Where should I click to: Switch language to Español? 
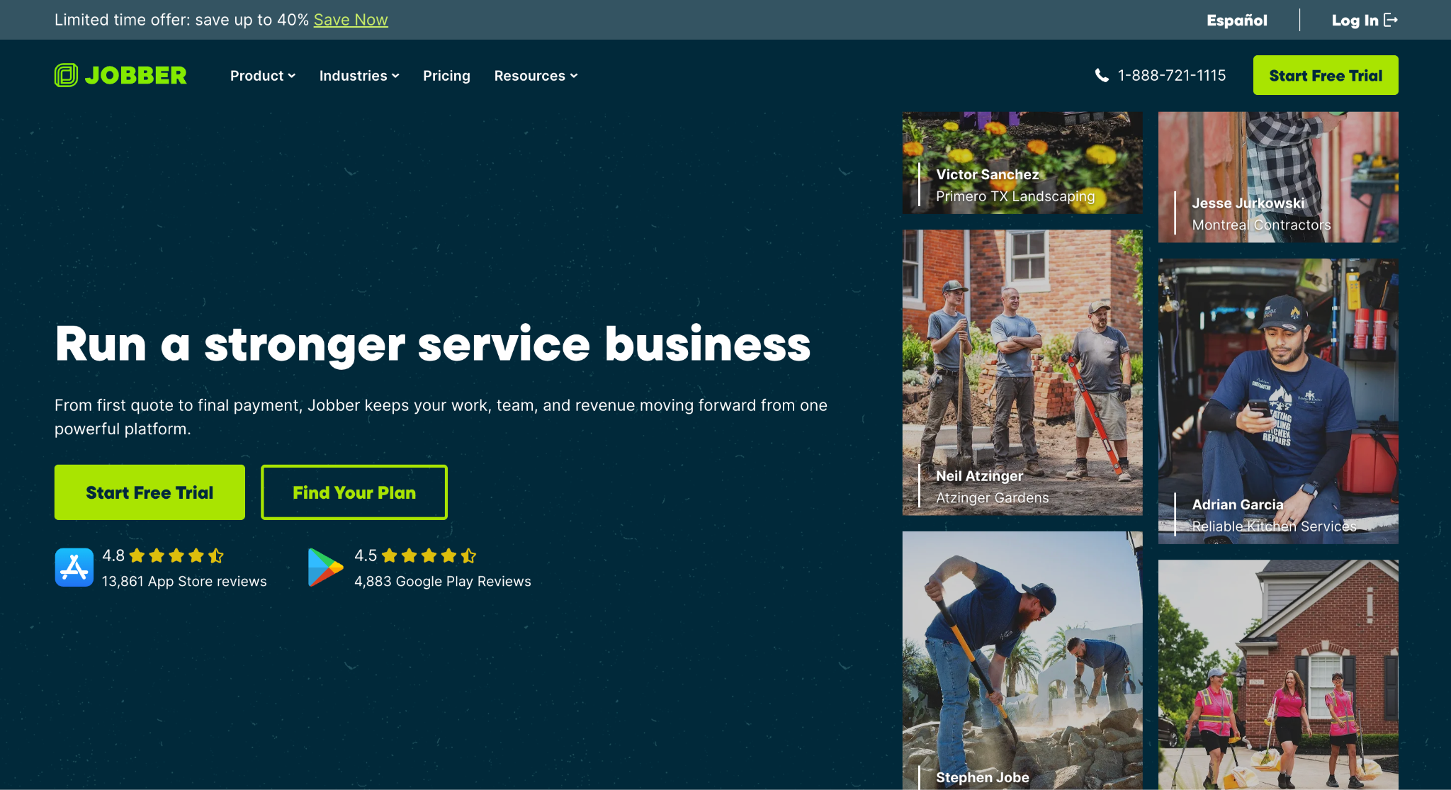pyautogui.click(x=1237, y=20)
